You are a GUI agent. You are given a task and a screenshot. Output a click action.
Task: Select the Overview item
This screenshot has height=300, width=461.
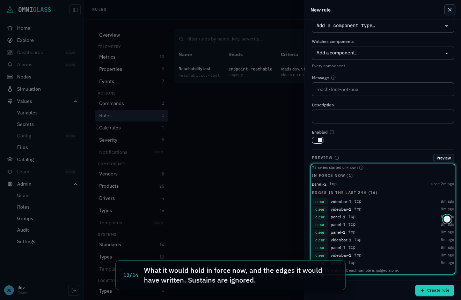[x=132, y=35]
